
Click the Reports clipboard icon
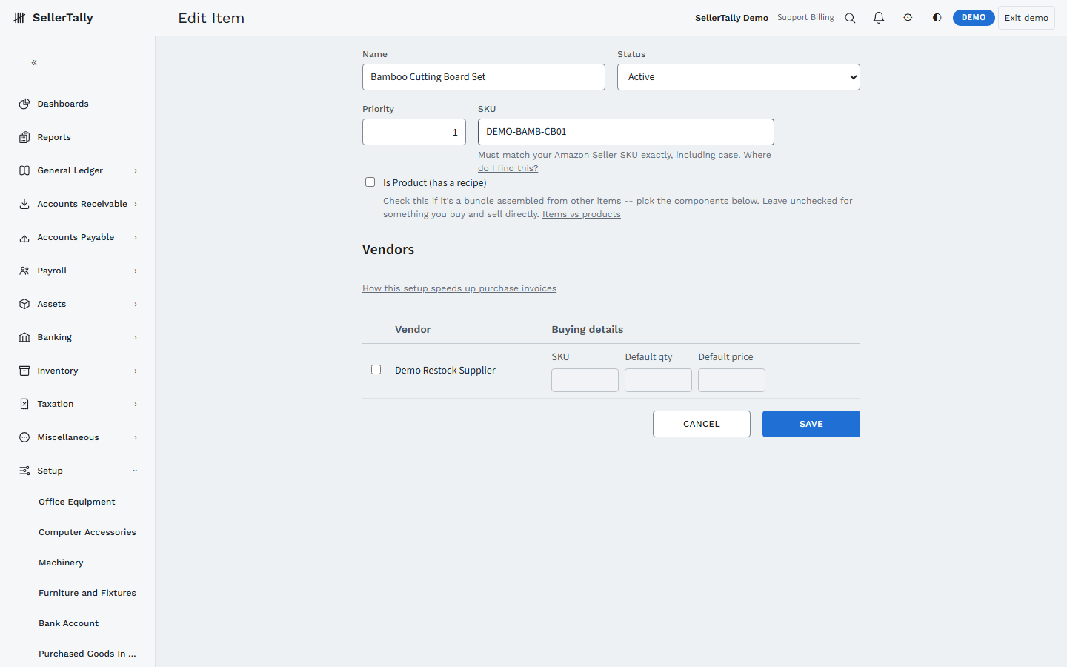[x=24, y=137]
